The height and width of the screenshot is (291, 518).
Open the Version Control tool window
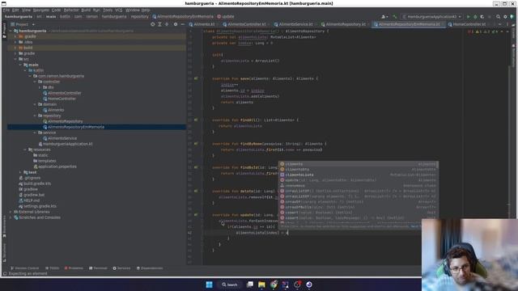[x=25, y=268]
